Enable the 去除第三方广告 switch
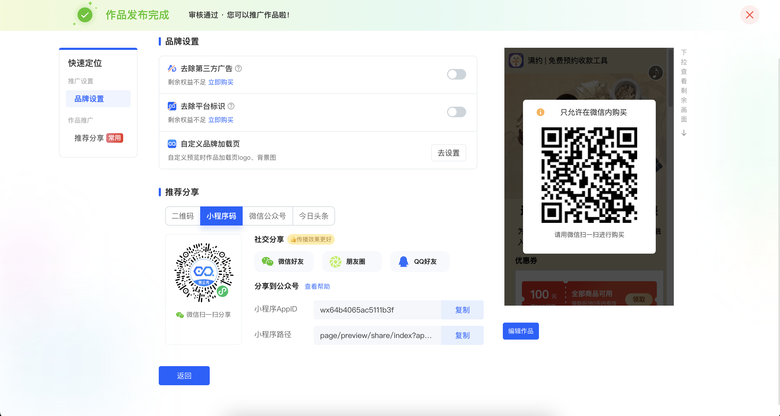 pos(456,75)
